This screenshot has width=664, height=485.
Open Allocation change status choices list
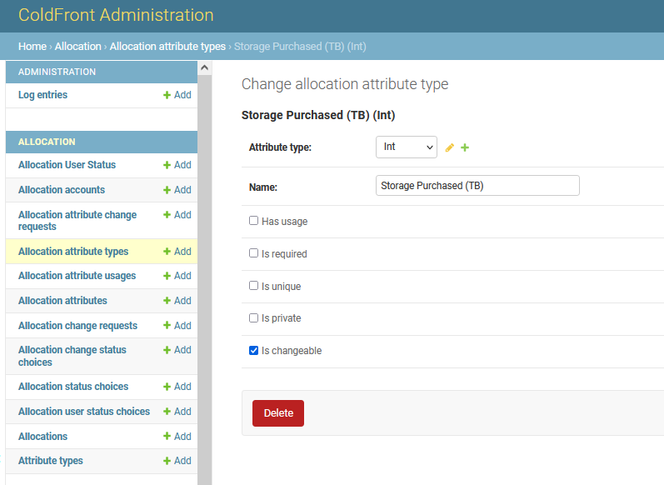click(72, 356)
